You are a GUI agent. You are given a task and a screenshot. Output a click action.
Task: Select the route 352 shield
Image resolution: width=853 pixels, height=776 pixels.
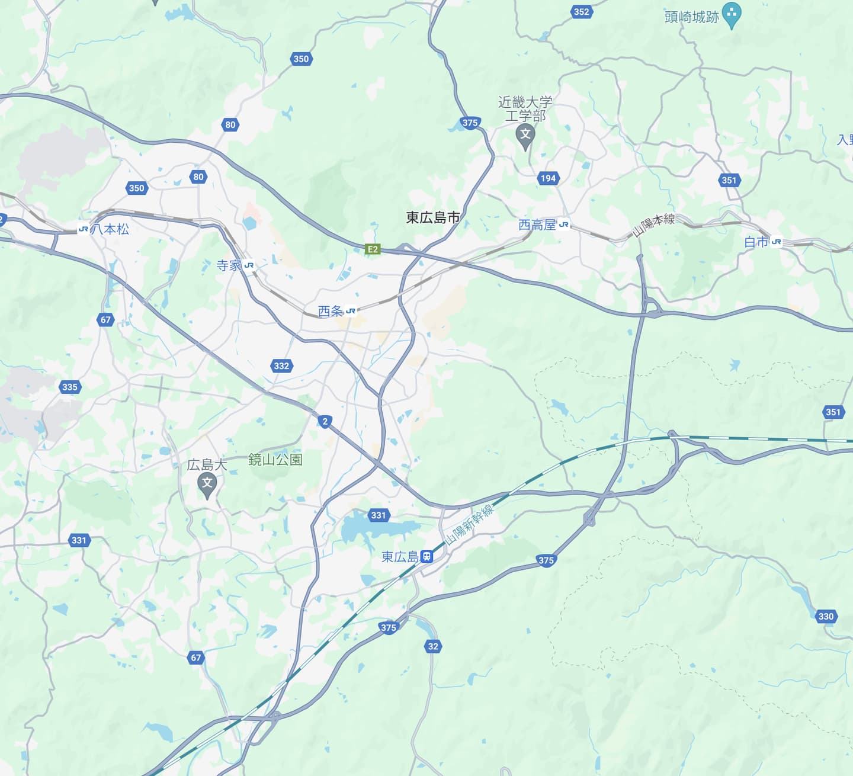tap(582, 12)
